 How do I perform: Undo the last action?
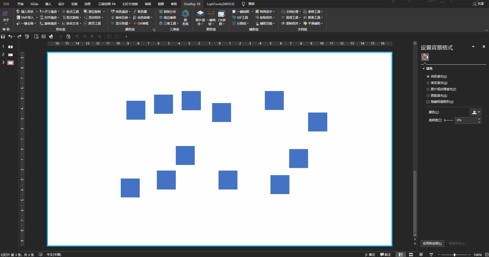10,37
